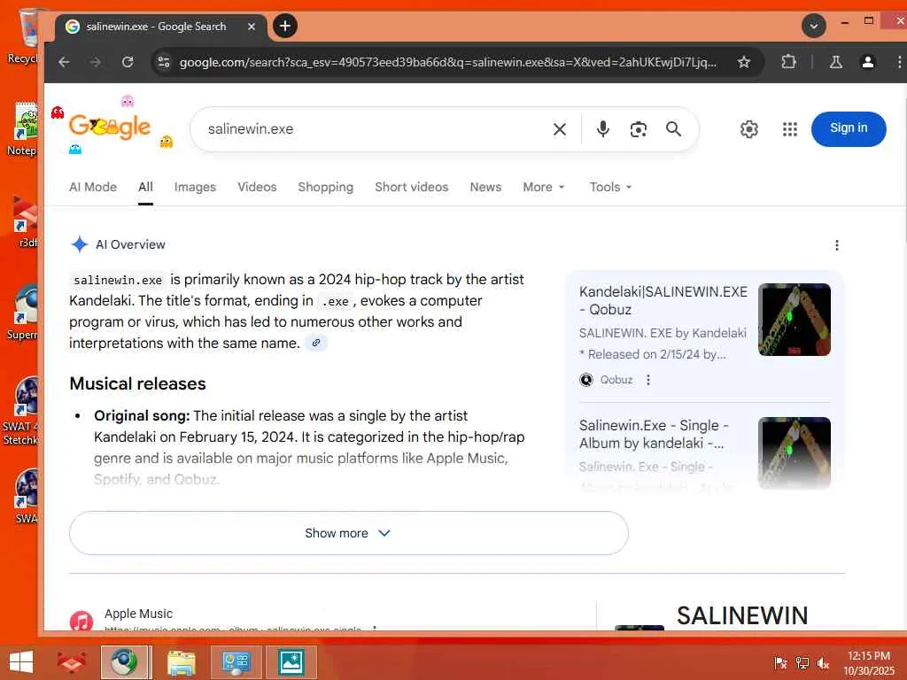Image resolution: width=907 pixels, height=680 pixels.
Task: Click the Sign in button
Action: point(849,128)
